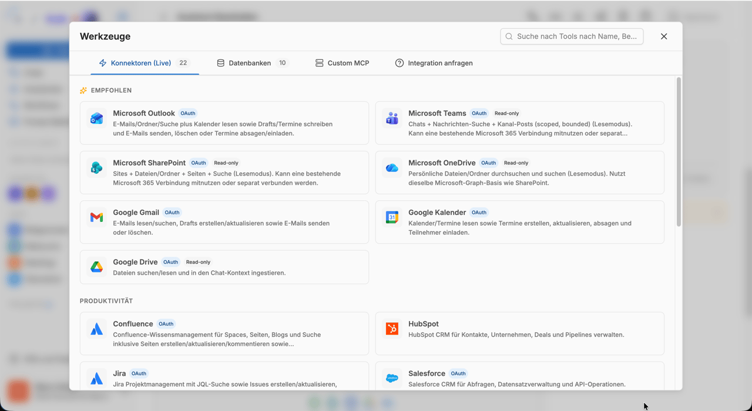Click the Microsoft Teams icon
This screenshot has width=752, height=411.
click(x=392, y=119)
